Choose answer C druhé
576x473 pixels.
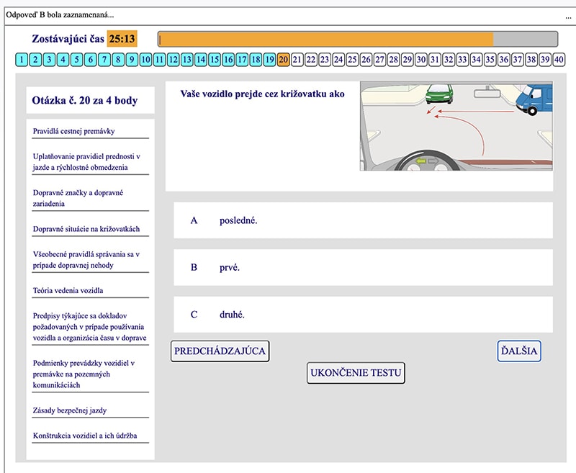(x=363, y=315)
